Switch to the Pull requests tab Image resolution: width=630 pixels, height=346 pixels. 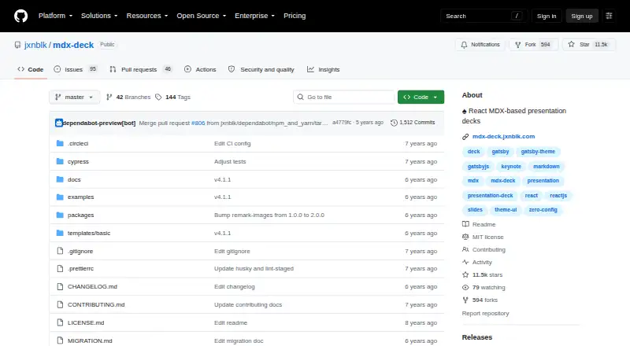tap(141, 69)
